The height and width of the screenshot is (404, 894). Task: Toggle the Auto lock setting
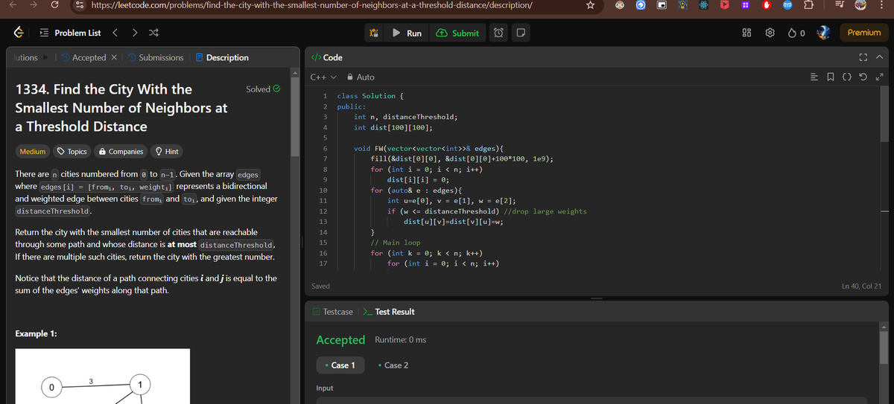[360, 77]
